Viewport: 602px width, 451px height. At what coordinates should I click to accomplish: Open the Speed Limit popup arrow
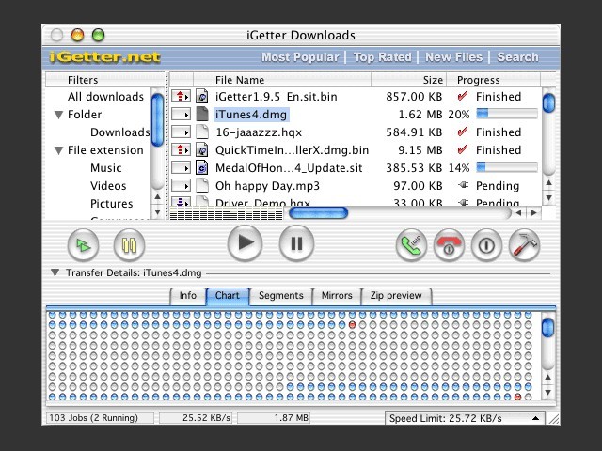coord(535,418)
